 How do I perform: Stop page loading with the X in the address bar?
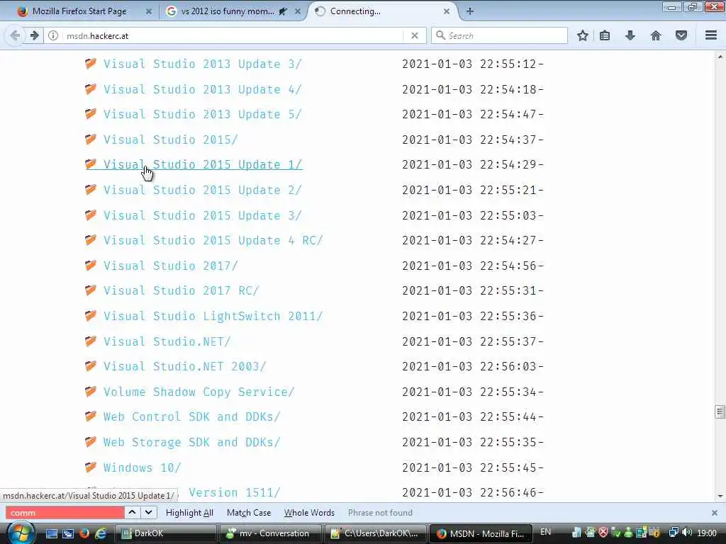coord(414,35)
